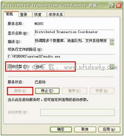124x136 pixels.
Task: Click the help question mark icon in title bar
Action: pos(111,5)
